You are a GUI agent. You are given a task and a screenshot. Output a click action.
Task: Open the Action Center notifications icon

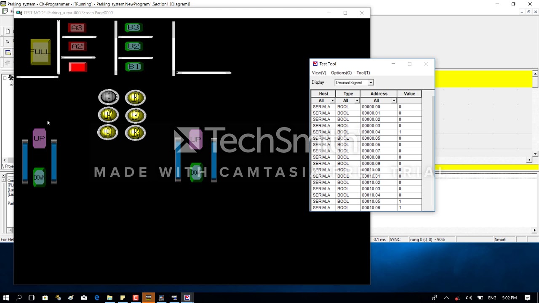tap(528, 298)
